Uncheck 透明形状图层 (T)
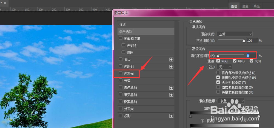The height and width of the screenshot is (128, 274). [218, 82]
